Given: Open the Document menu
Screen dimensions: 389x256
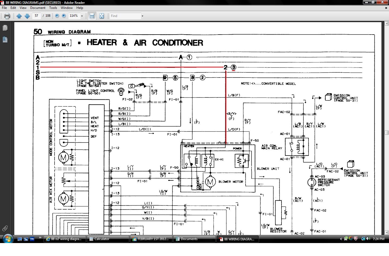Looking at the screenshot, I should 38,8.
